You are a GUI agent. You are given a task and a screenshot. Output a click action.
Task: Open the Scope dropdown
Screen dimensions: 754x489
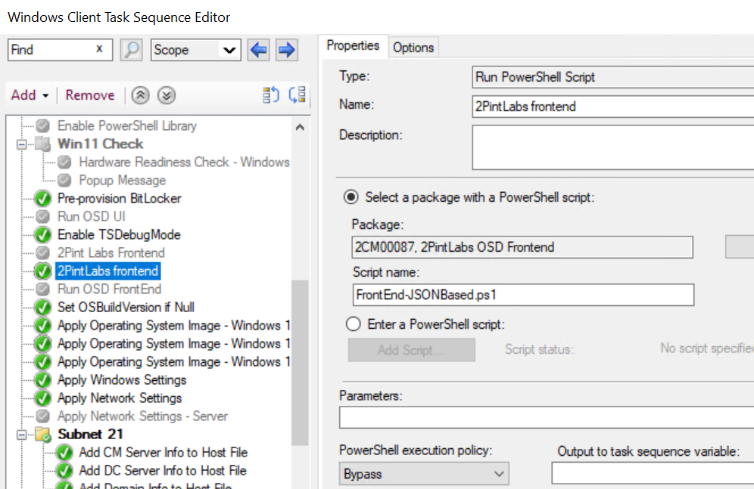tap(228, 50)
